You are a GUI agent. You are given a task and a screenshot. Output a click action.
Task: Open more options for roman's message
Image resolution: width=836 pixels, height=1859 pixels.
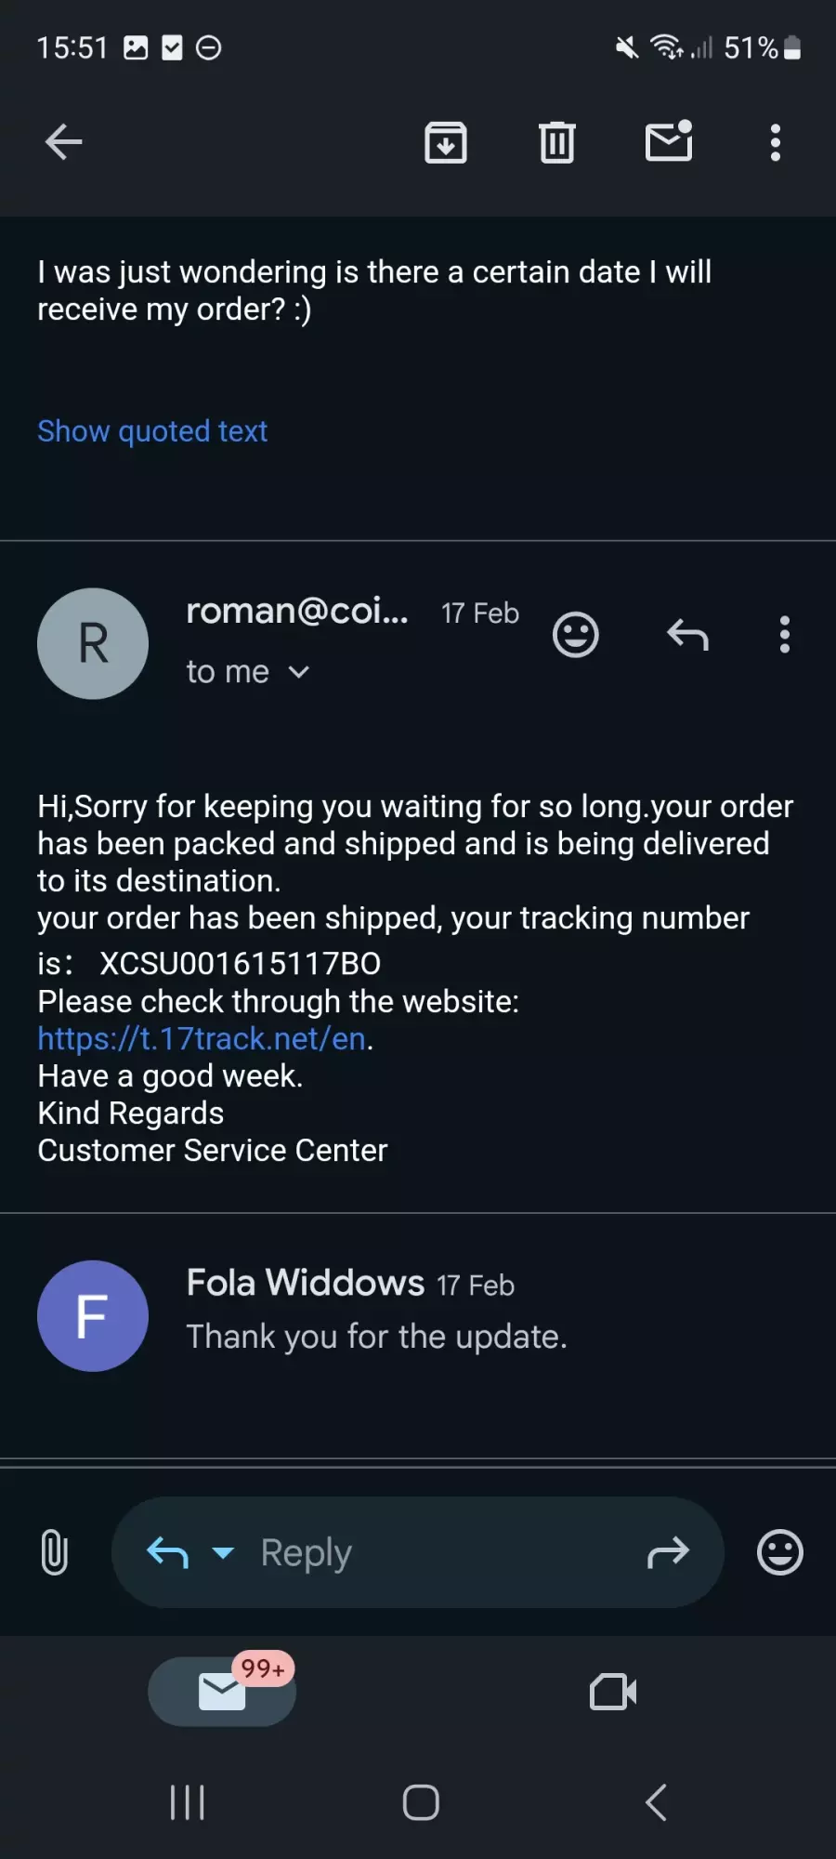pyautogui.click(x=785, y=635)
